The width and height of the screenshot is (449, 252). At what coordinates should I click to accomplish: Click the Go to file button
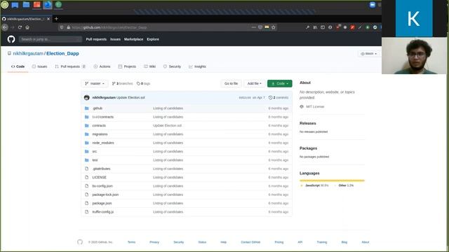[x=231, y=84]
